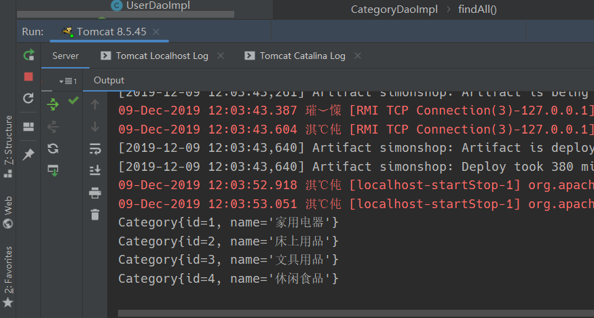
Task: Click the output line Category{id=3, name='文具用品'}
Action: tap(228, 260)
